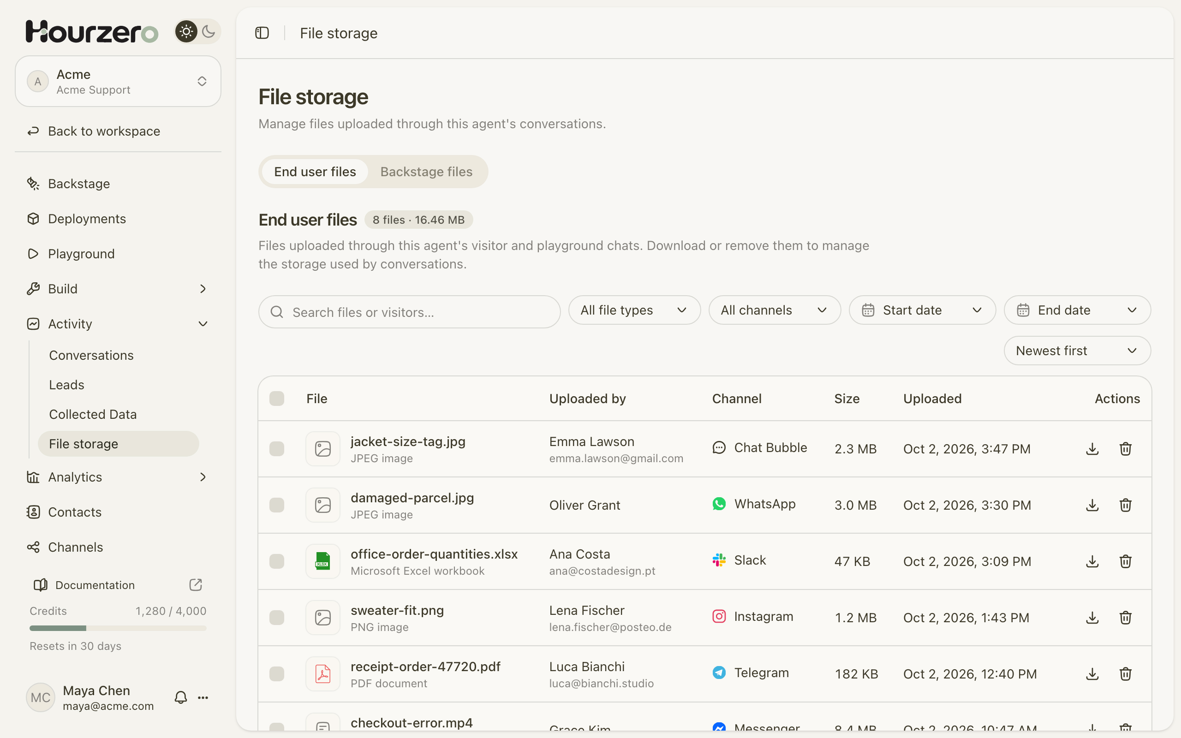Click the Instagram channel icon

tap(719, 616)
